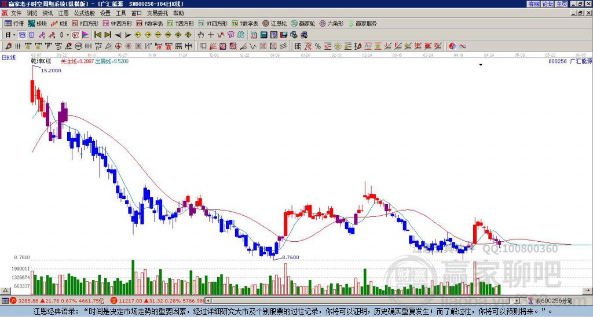Click the 11217.00 index status entry
593x317 pixels.
(158, 301)
